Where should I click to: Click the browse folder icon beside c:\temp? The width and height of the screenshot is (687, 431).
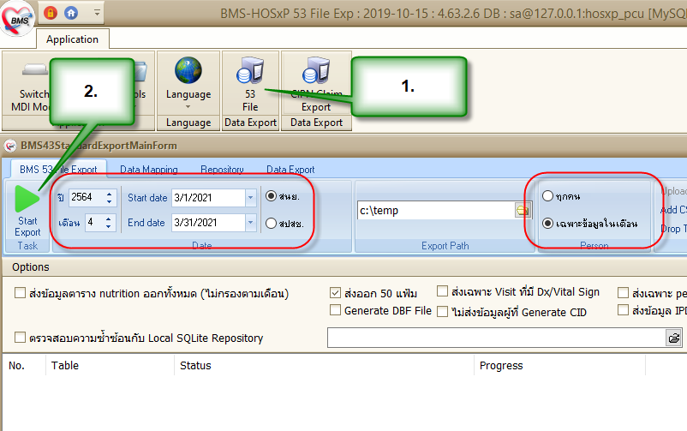(x=523, y=211)
